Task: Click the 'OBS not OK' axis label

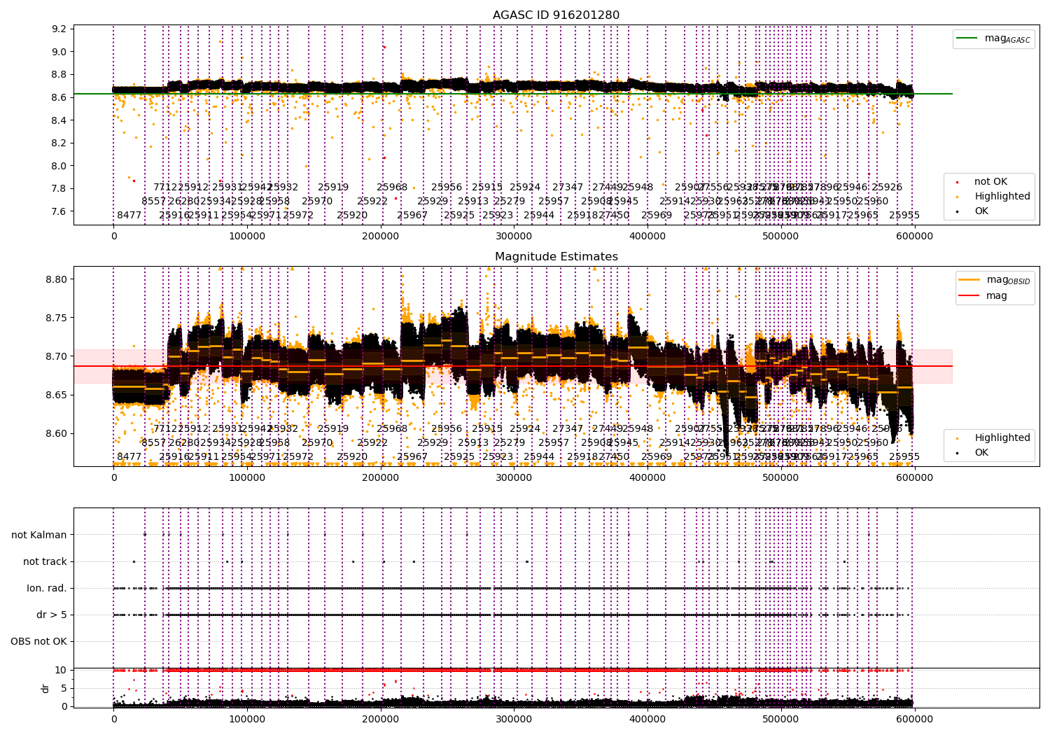Action: (x=39, y=641)
